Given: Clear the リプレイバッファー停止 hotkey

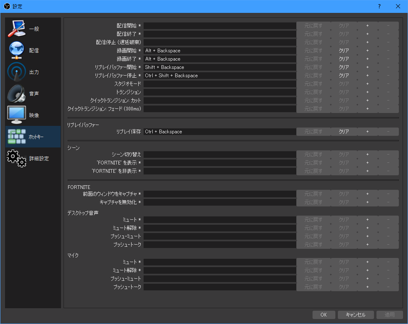Looking at the screenshot, I should point(344,76).
